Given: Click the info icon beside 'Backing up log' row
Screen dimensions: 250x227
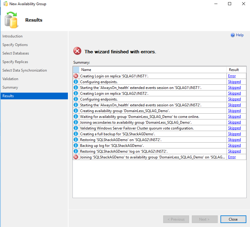Looking at the screenshot, I should click(x=76, y=145).
